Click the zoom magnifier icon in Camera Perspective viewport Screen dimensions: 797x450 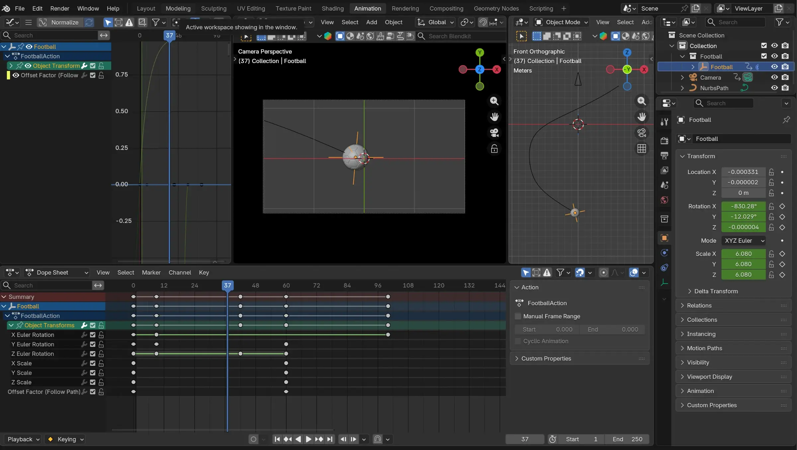[x=494, y=101]
